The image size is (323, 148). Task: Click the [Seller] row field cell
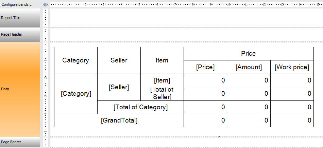(119, 87)
